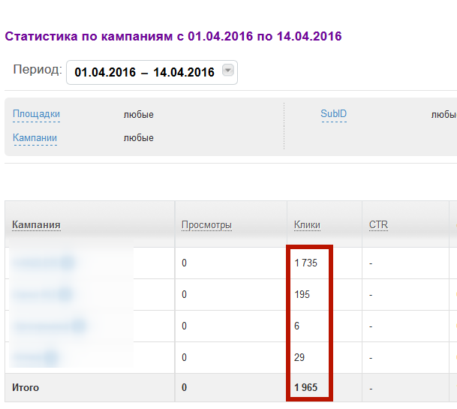457x409 pixels.
Task: Sort table by Кампания column header
Action: [x=37, y=224]
